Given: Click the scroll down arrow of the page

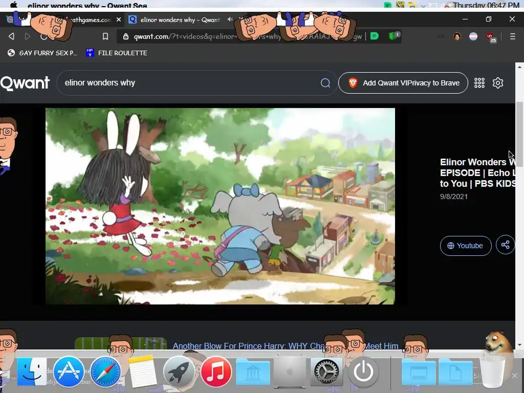Looking at the screenshot, I should (x=519, y=345).
